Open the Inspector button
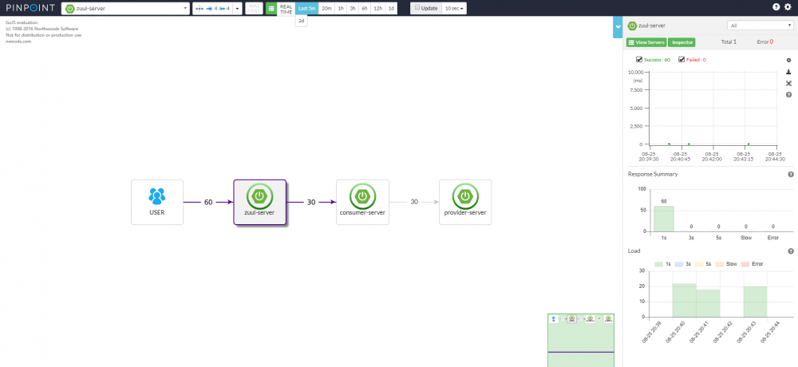Viewport: 798px width, 367px height. pyautogui.click(x=682, y=43)
